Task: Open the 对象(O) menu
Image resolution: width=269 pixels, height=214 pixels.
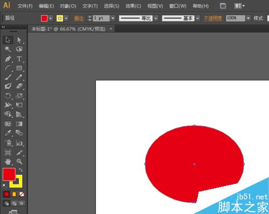Action: (x=68, y=6)
